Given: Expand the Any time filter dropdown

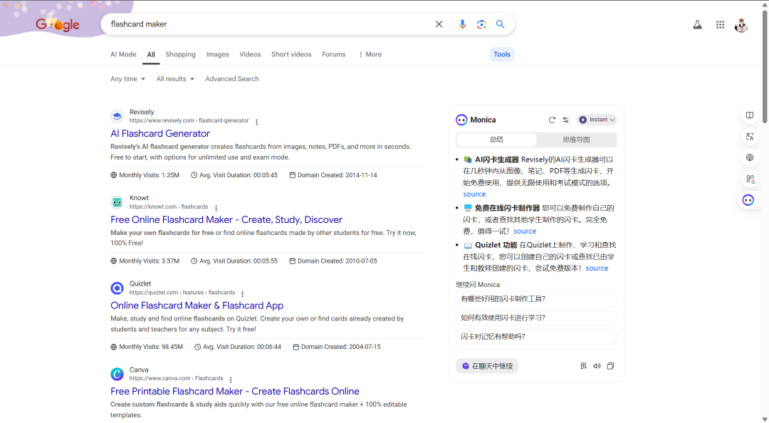Looking at the screenshot, I should 127,79.
